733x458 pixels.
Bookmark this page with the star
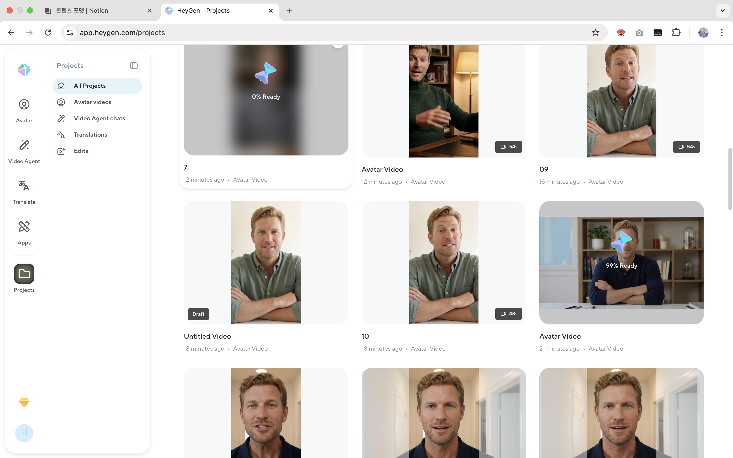[595, 32]
